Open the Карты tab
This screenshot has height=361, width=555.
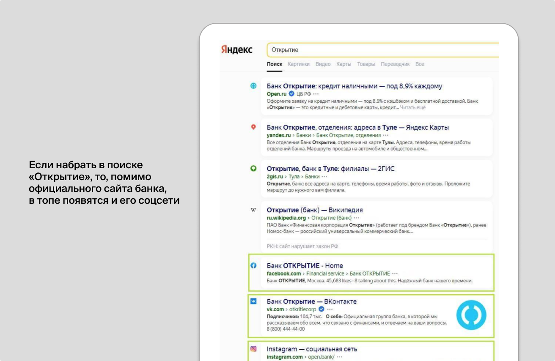pos(344,64)
